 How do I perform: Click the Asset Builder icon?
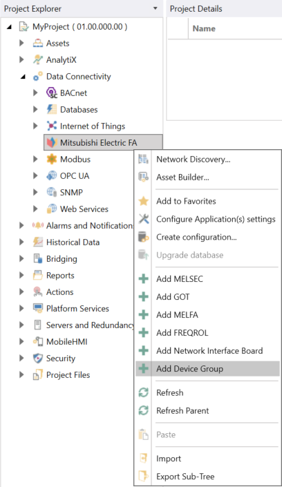pos(143,178)
